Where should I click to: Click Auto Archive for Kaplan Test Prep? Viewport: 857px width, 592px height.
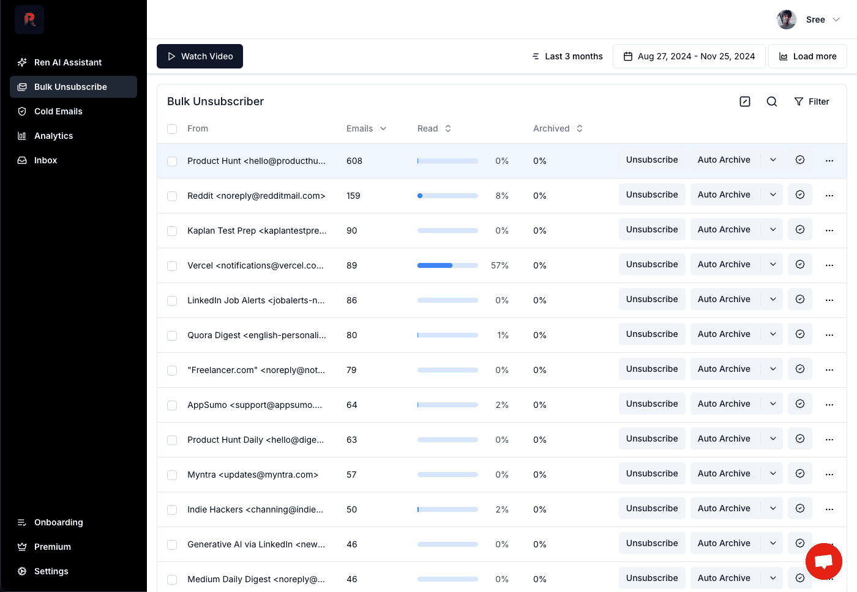725,229
